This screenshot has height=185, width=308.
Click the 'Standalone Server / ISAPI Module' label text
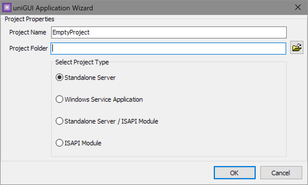coord(111,121)
